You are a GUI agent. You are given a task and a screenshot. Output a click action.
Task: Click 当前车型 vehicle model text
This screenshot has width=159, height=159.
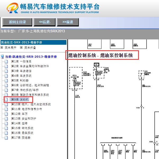(x=33, y=31)
